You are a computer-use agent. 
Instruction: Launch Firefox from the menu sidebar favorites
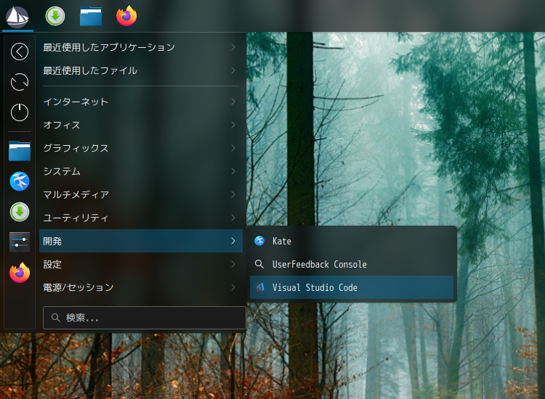(x=20, y=273)
